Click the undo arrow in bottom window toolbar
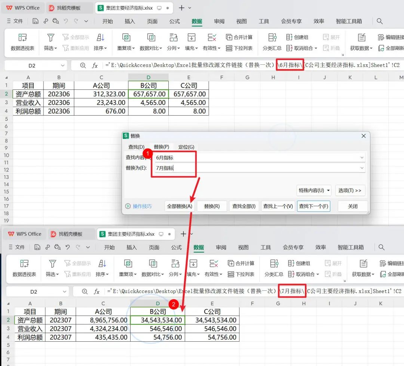 (x=67, y=247)
